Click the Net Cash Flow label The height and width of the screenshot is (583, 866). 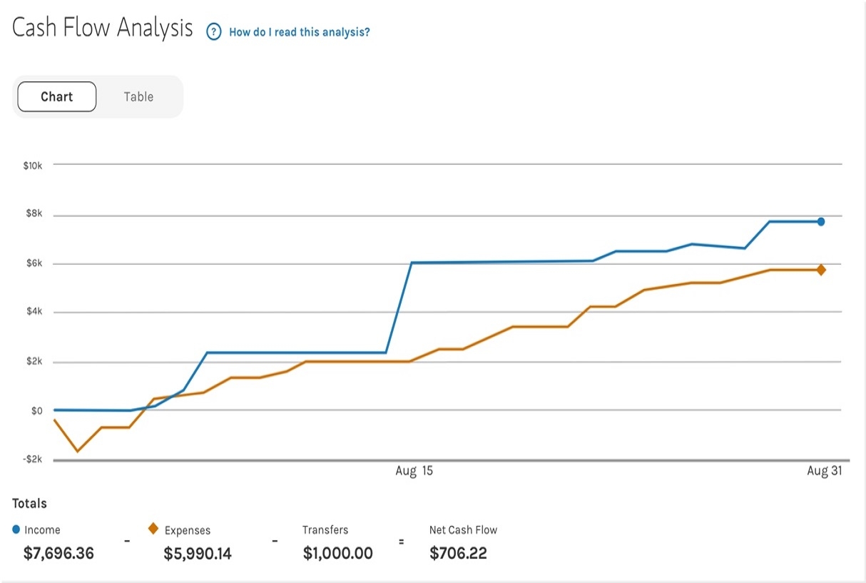[x=463, y=529]
